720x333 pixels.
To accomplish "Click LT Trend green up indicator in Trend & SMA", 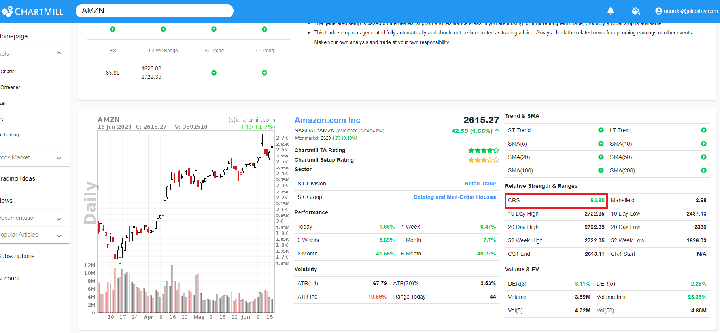I will (x=704, y=130).
